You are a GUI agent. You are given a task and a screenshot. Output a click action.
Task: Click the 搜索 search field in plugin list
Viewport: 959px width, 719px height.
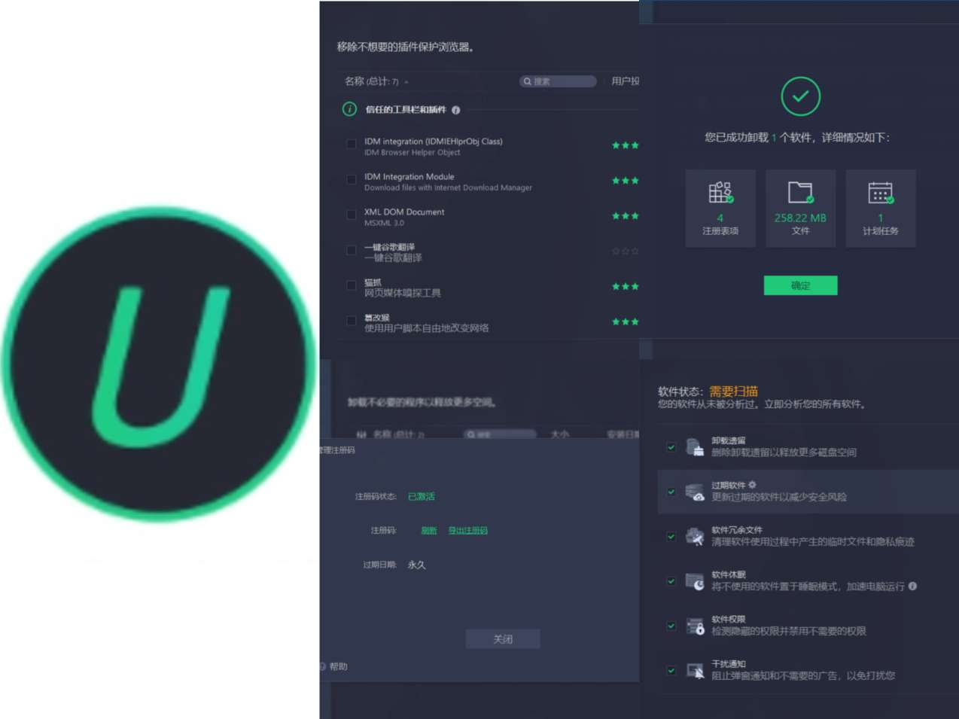click(558, 81)
